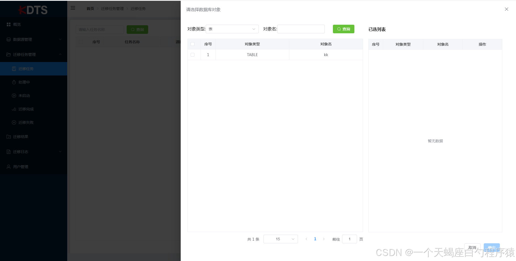The height and width of the screenshot is (261, 516).
Task: Open 数据源管理 via its database icon
Action: point(8,39)
